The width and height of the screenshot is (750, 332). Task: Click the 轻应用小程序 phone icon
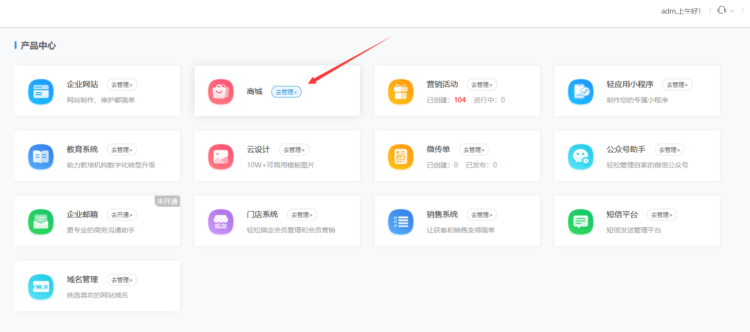581,91
